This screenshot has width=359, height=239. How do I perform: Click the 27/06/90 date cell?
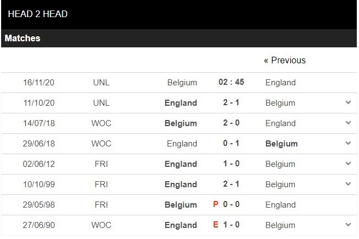(39, 225)
